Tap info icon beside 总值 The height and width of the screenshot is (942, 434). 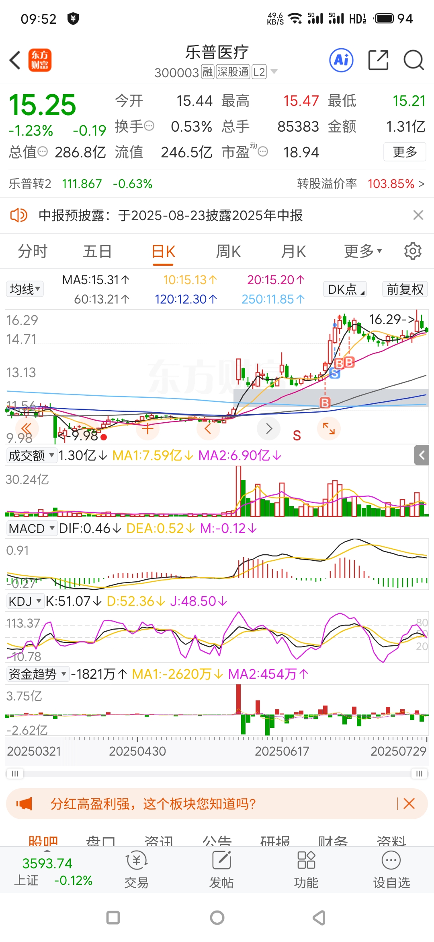[43, 152]
